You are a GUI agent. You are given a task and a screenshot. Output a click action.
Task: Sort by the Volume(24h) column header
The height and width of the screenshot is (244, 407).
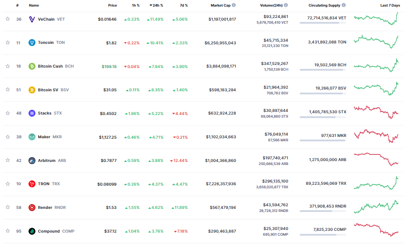[271, 5]
